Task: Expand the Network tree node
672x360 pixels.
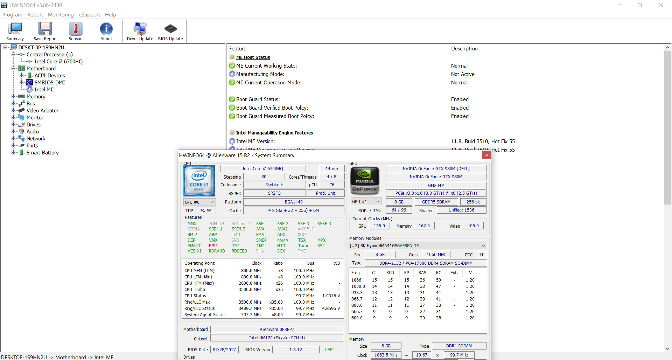Action: tap(13, 138)
